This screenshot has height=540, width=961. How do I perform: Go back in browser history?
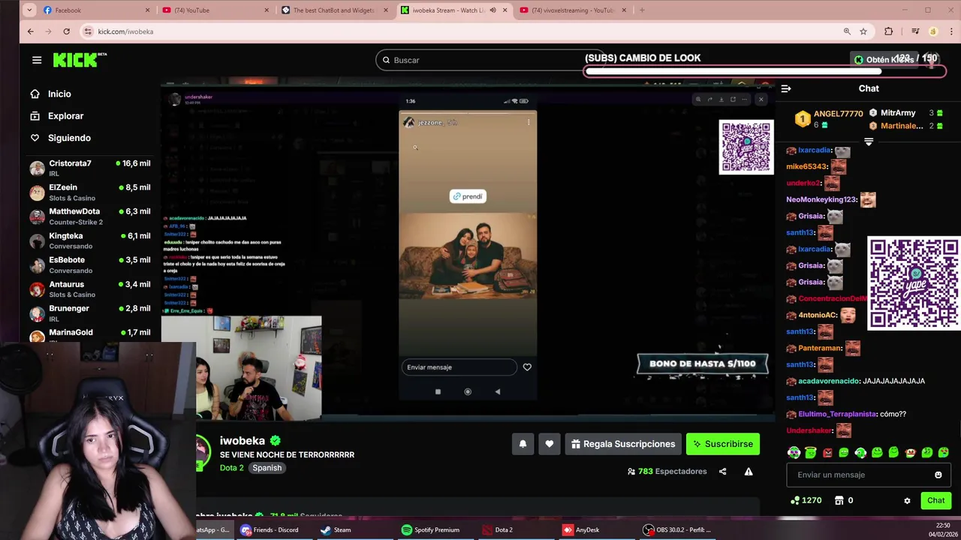(30, 31)
